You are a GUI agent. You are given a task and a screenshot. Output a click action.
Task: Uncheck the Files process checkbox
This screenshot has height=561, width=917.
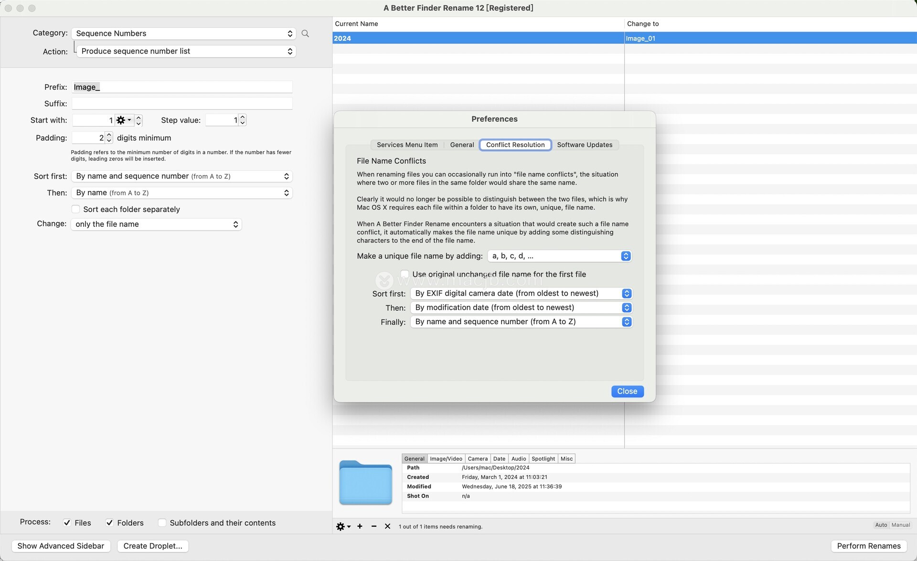pos(67,523)
